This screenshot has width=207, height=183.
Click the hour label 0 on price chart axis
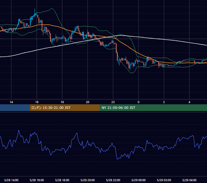[139, 102]
